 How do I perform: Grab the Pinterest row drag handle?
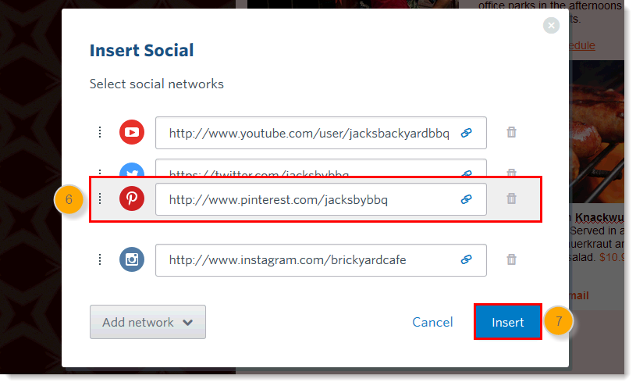pyautogui.click(x=100, y=198)
